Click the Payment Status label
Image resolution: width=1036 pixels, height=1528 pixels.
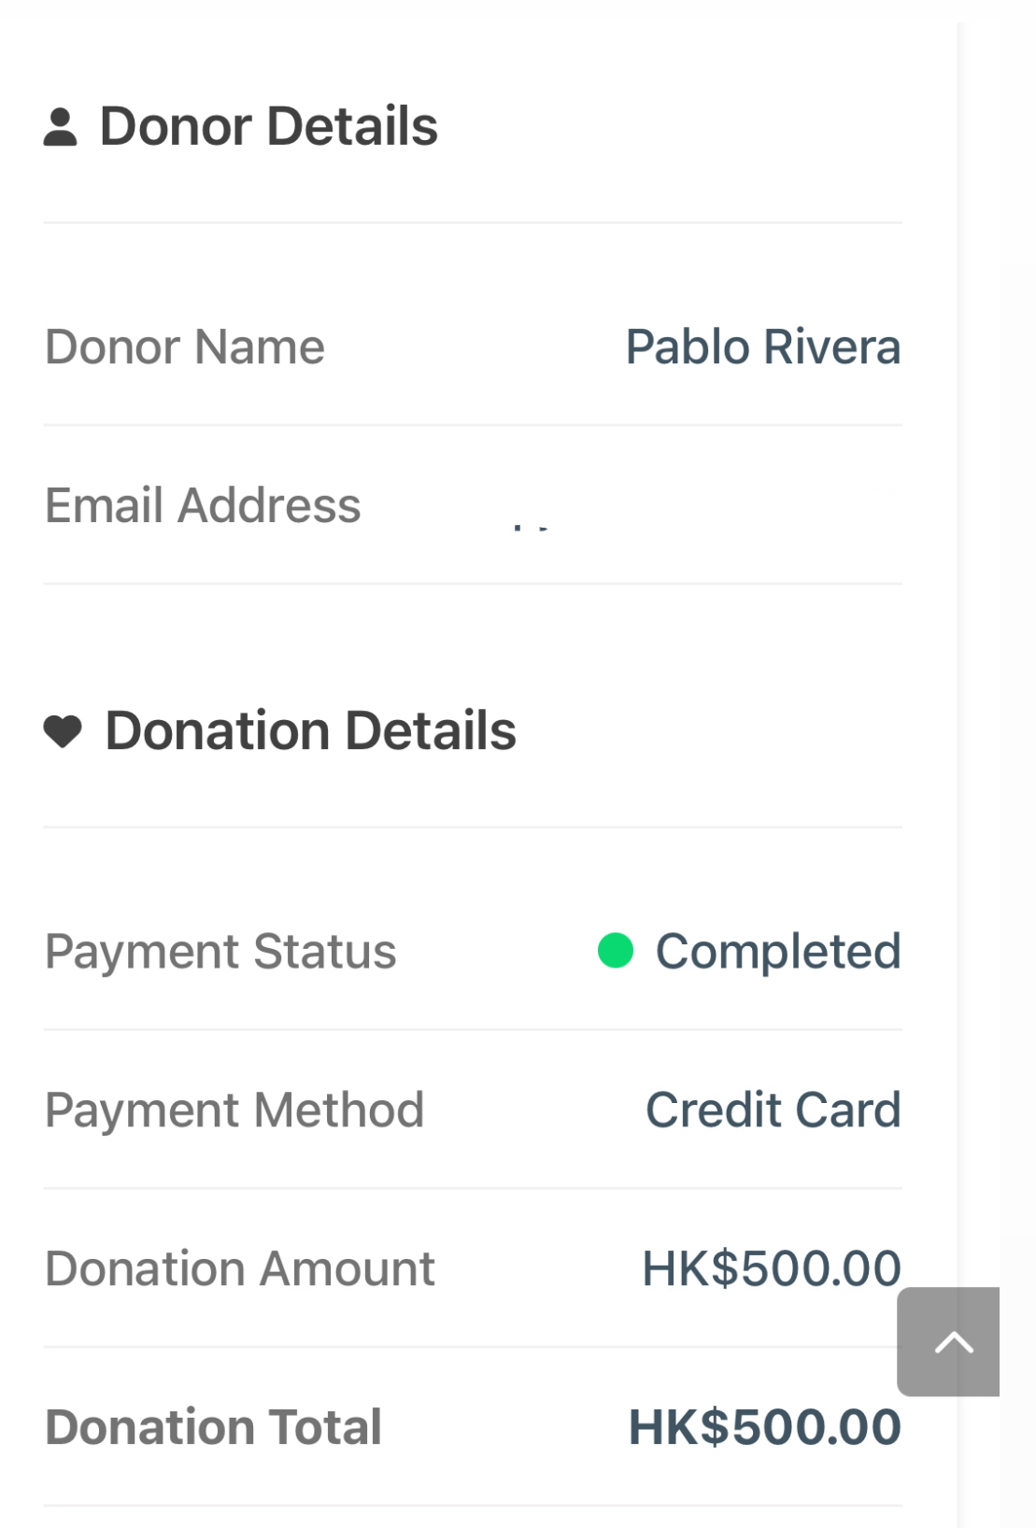tap(220, 952)
